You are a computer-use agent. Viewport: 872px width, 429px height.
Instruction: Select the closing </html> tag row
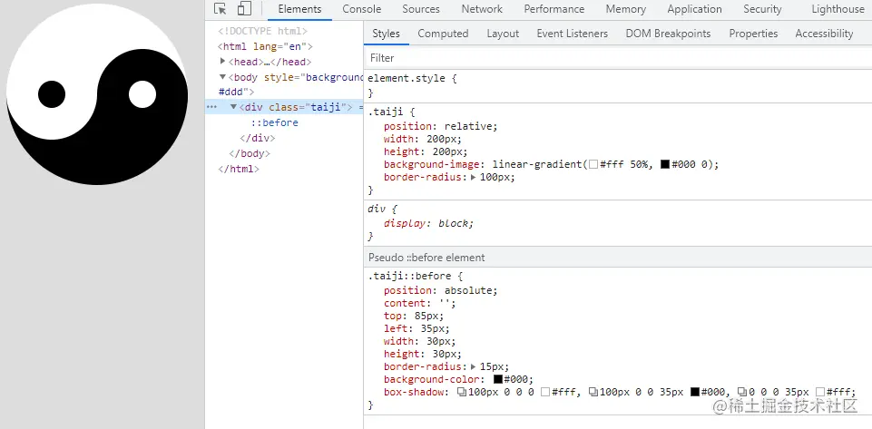click(239, 169)
